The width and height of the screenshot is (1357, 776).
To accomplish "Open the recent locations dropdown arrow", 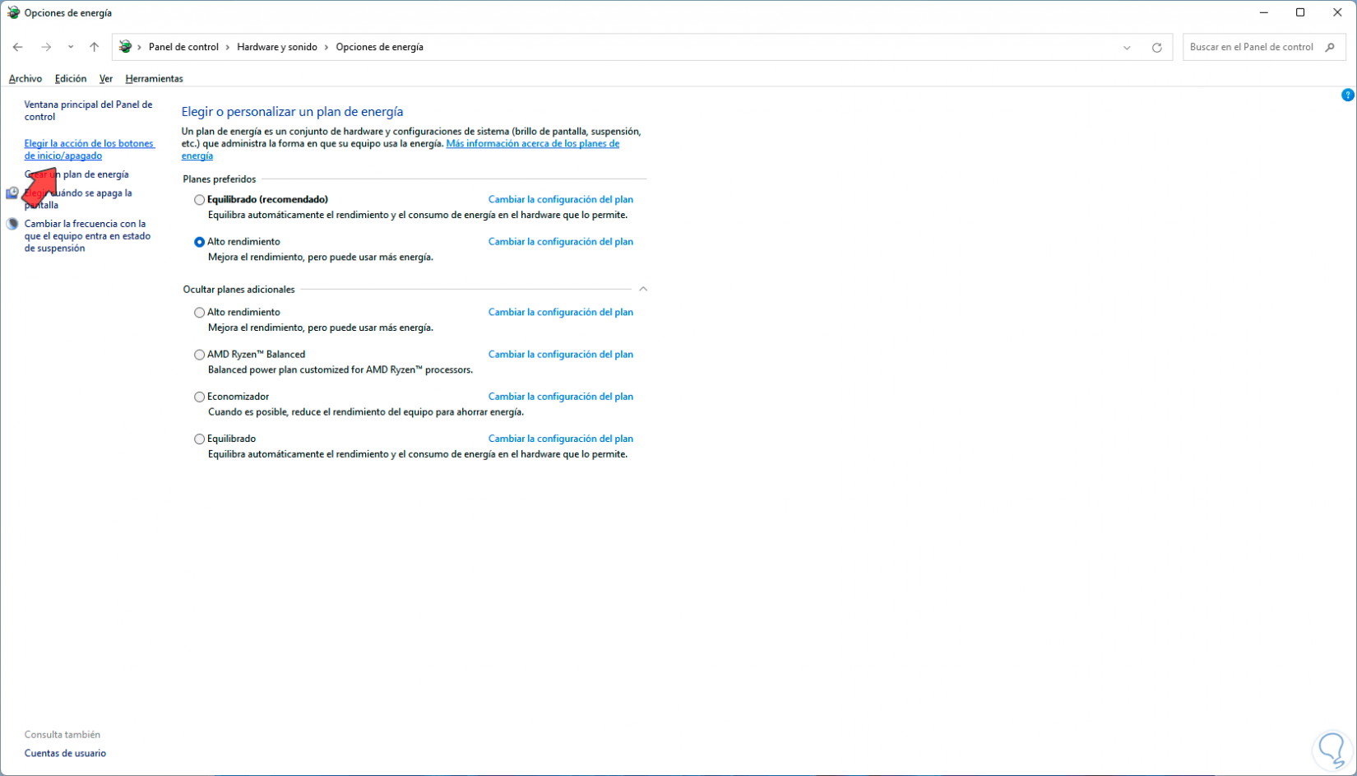I will (x=71, y=47).
